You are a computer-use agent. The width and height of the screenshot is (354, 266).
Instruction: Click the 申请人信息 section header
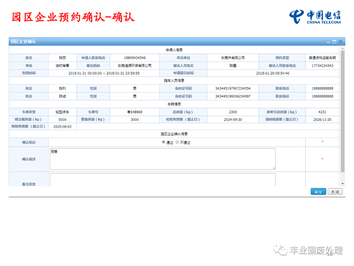coord(174,50)
